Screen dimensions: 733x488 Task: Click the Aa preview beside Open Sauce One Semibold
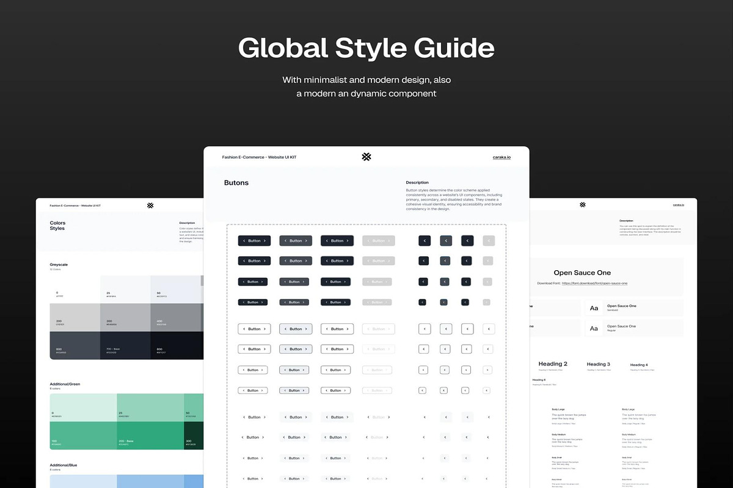[x=594, y=308]
